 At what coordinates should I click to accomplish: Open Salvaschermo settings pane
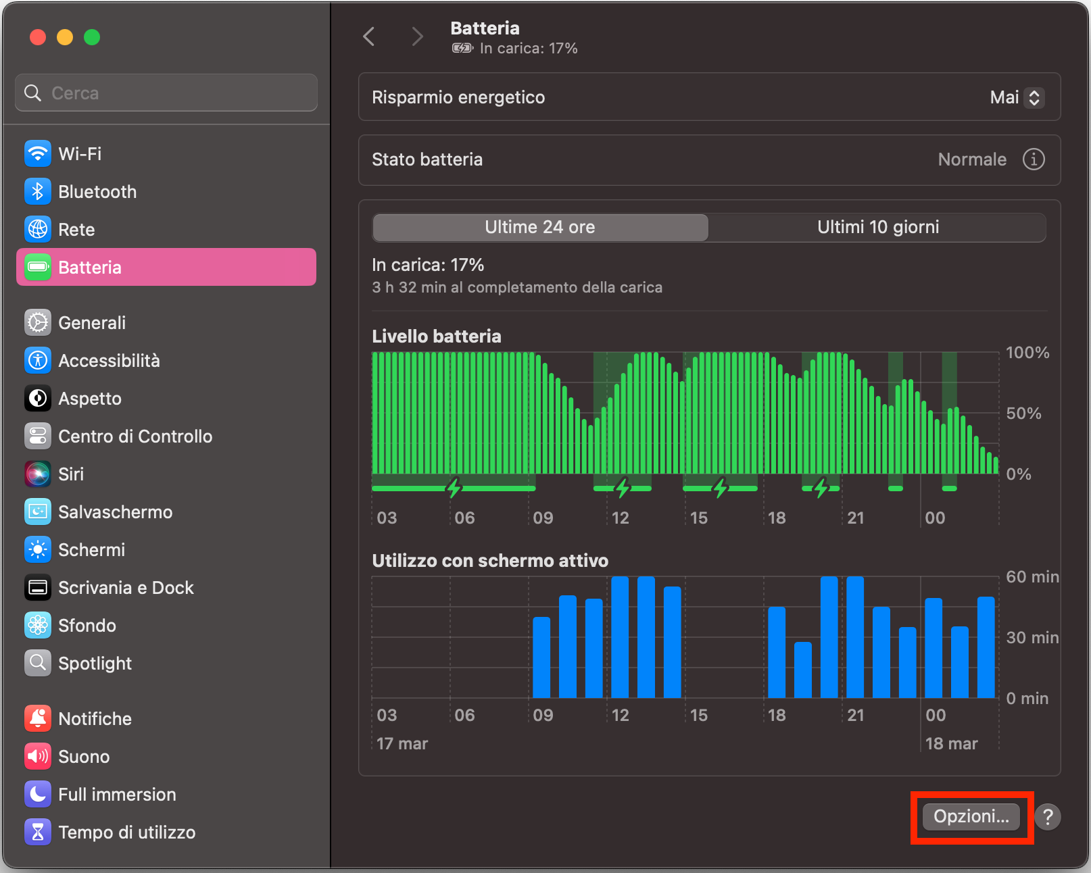point(115,512)
